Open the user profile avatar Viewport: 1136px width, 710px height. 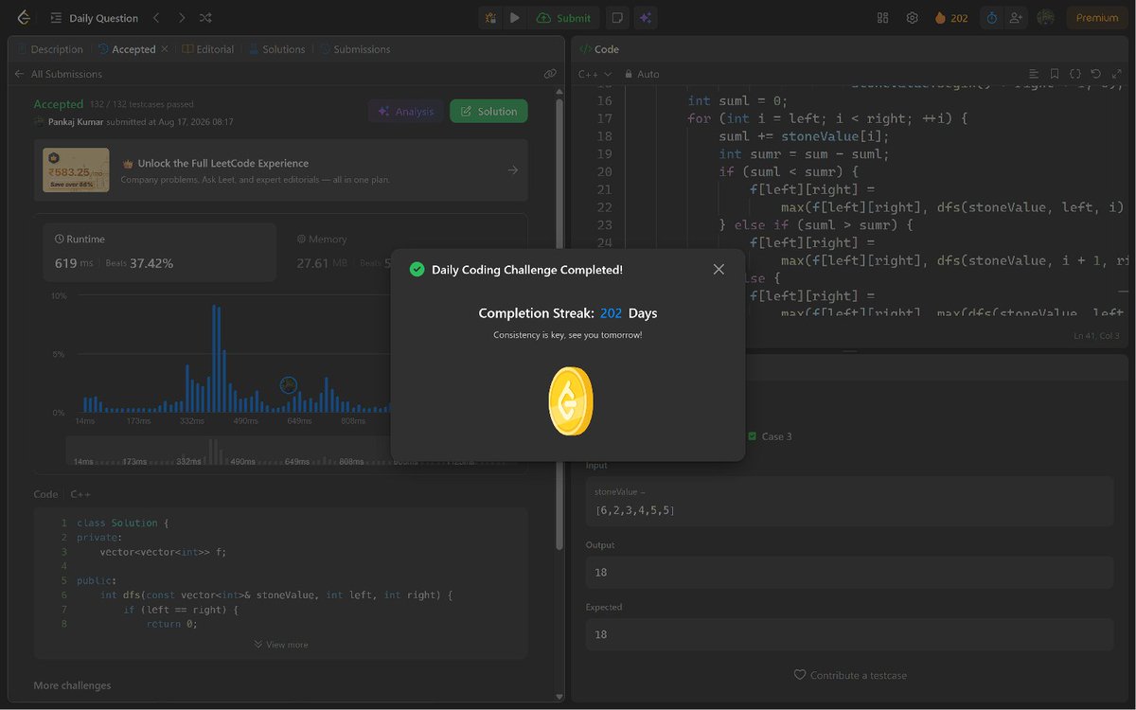pos(1046,18)
